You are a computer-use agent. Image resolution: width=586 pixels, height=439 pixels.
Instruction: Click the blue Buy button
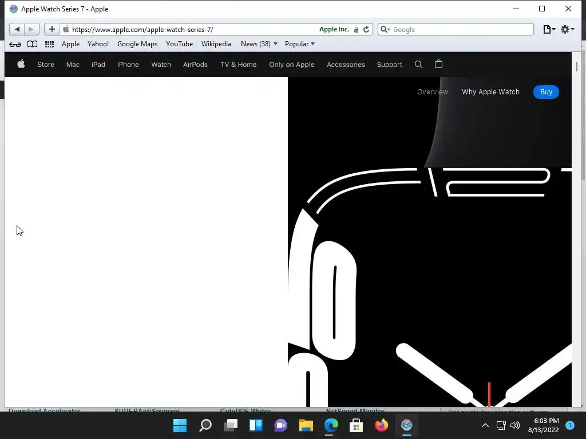546,92
